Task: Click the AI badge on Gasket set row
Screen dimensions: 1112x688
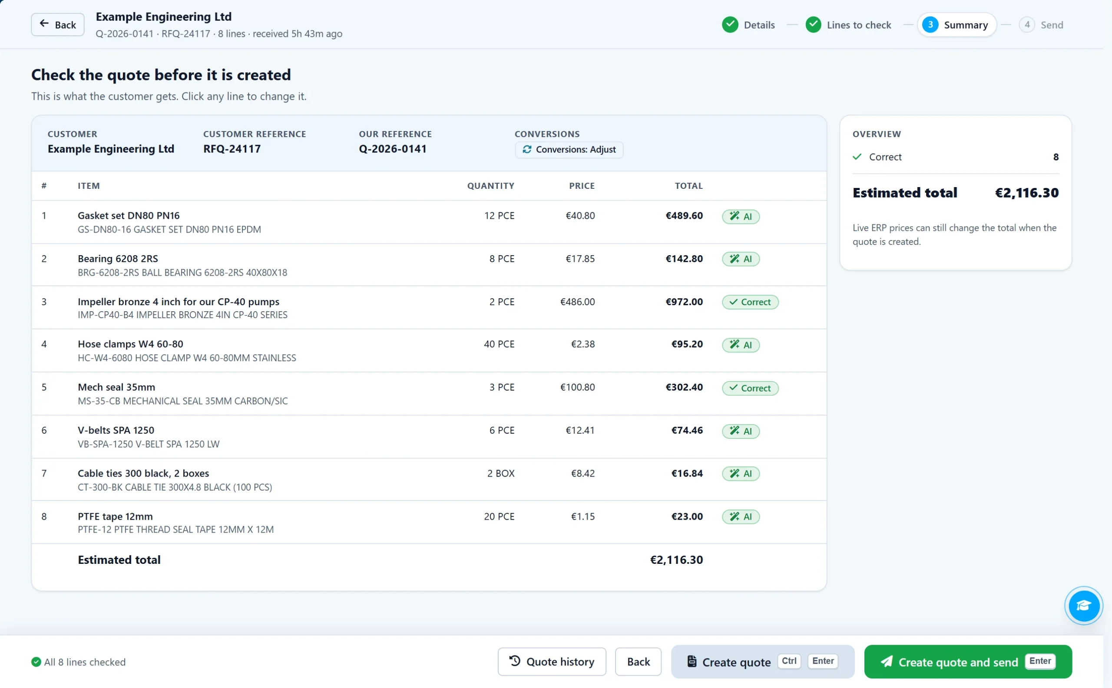Action: coord(741,217)
